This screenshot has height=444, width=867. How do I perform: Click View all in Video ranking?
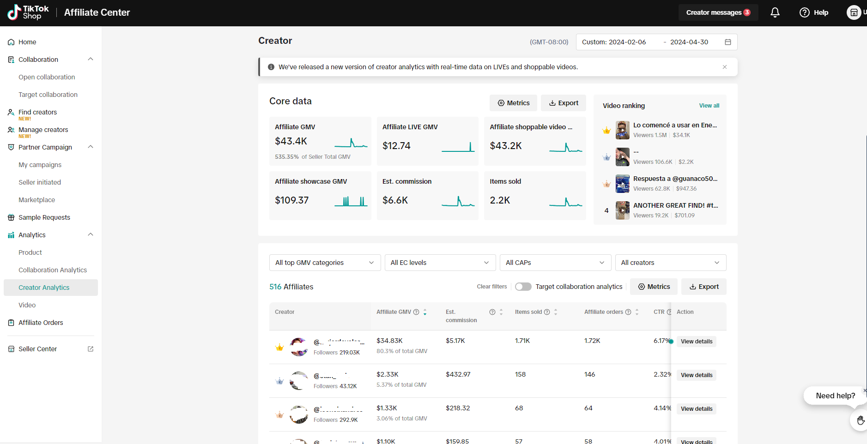(709, 106)
